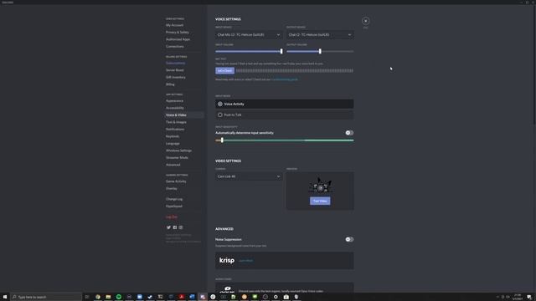Toggle Noise Suppression switch
Viewport: 536px width, 301px height.
click(x=349, y=239)
